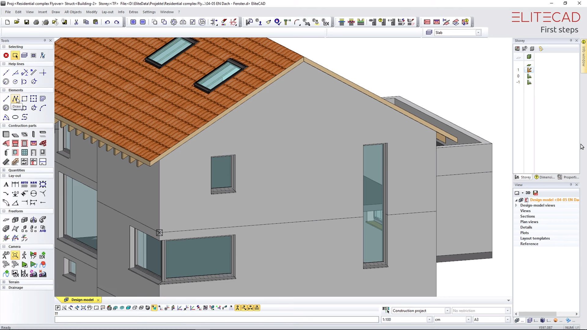Switch to the Dimensi... tab

545,177
